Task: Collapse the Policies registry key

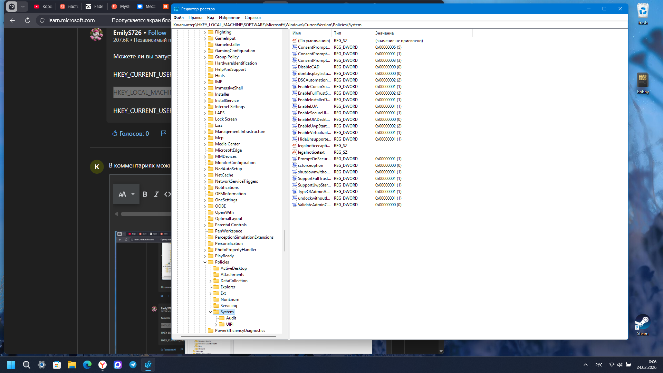Action: pos(205,262)
